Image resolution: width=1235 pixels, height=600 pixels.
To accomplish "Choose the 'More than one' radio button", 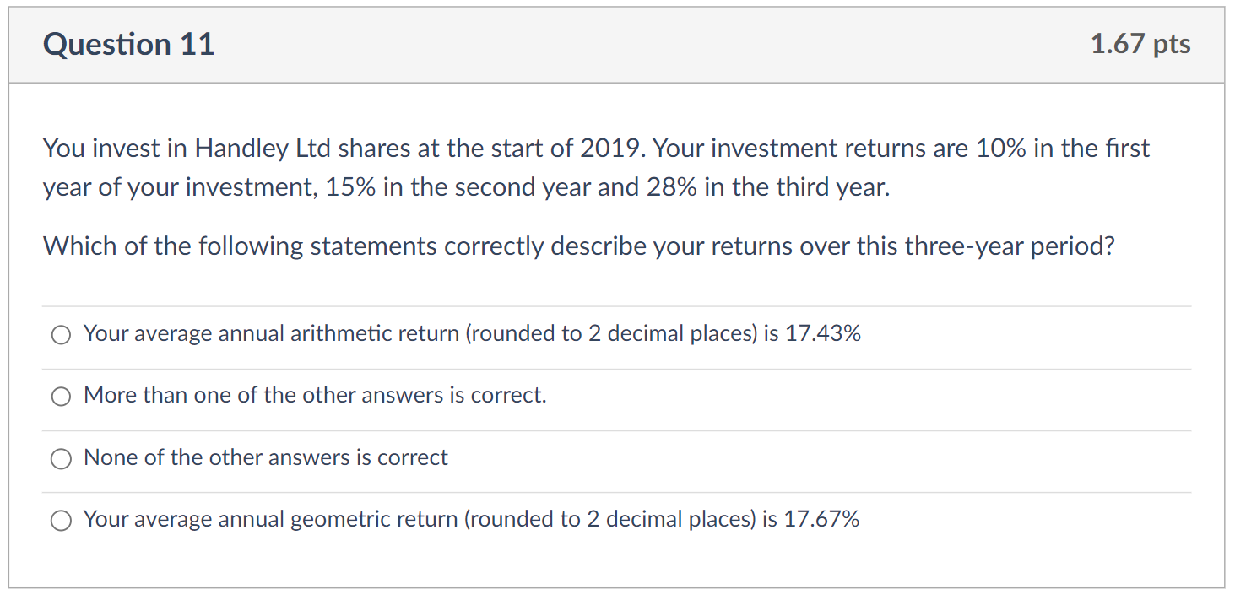I will tap(61, 397).
